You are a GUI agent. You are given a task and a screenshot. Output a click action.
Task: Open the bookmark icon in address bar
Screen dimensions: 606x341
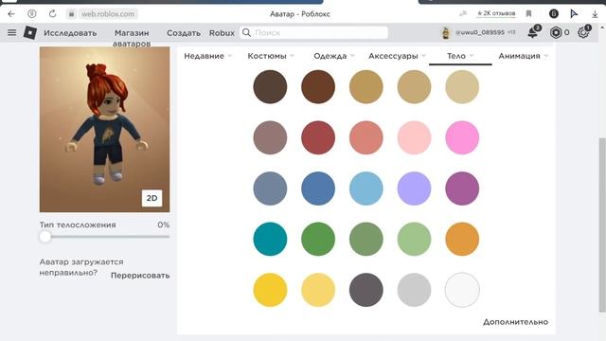point(528,14)
